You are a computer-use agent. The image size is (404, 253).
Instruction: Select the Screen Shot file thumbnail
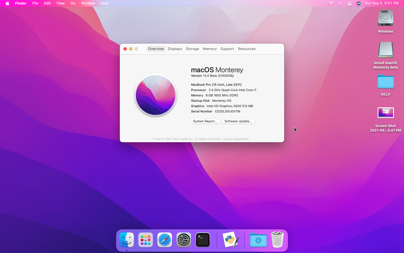pyautogui.click(x=385, y=113)
